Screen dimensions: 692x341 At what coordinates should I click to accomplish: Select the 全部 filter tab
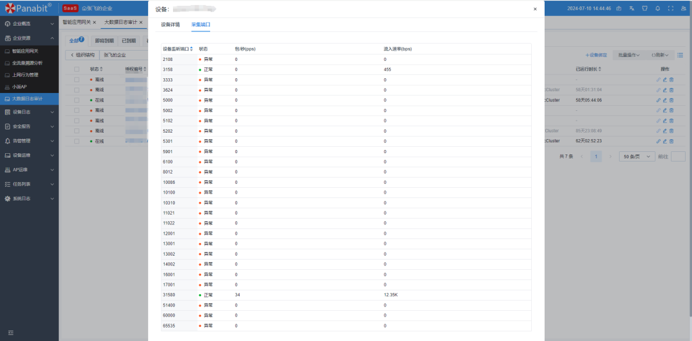click(77, 40)
